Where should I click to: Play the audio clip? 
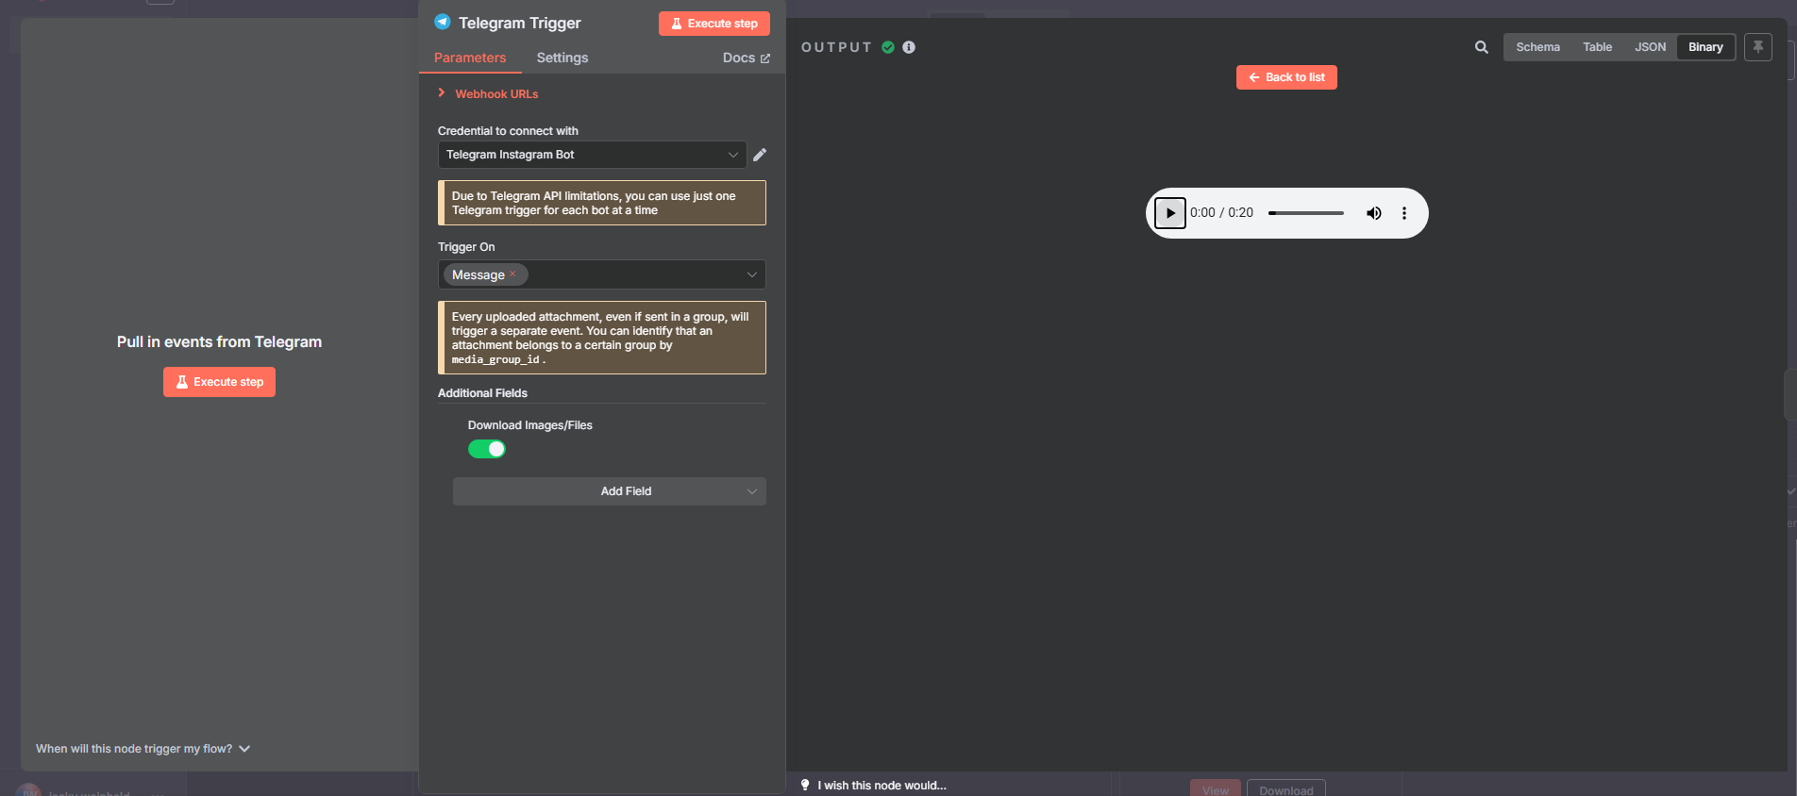pos(1170,213)
